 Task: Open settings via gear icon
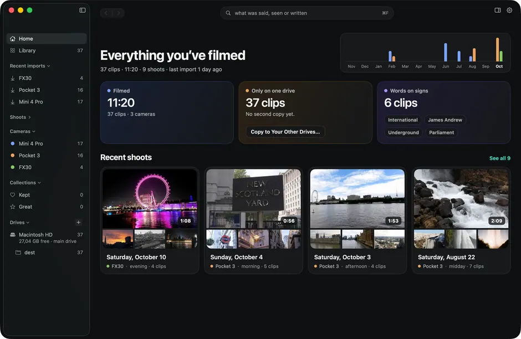coord(509,11)
